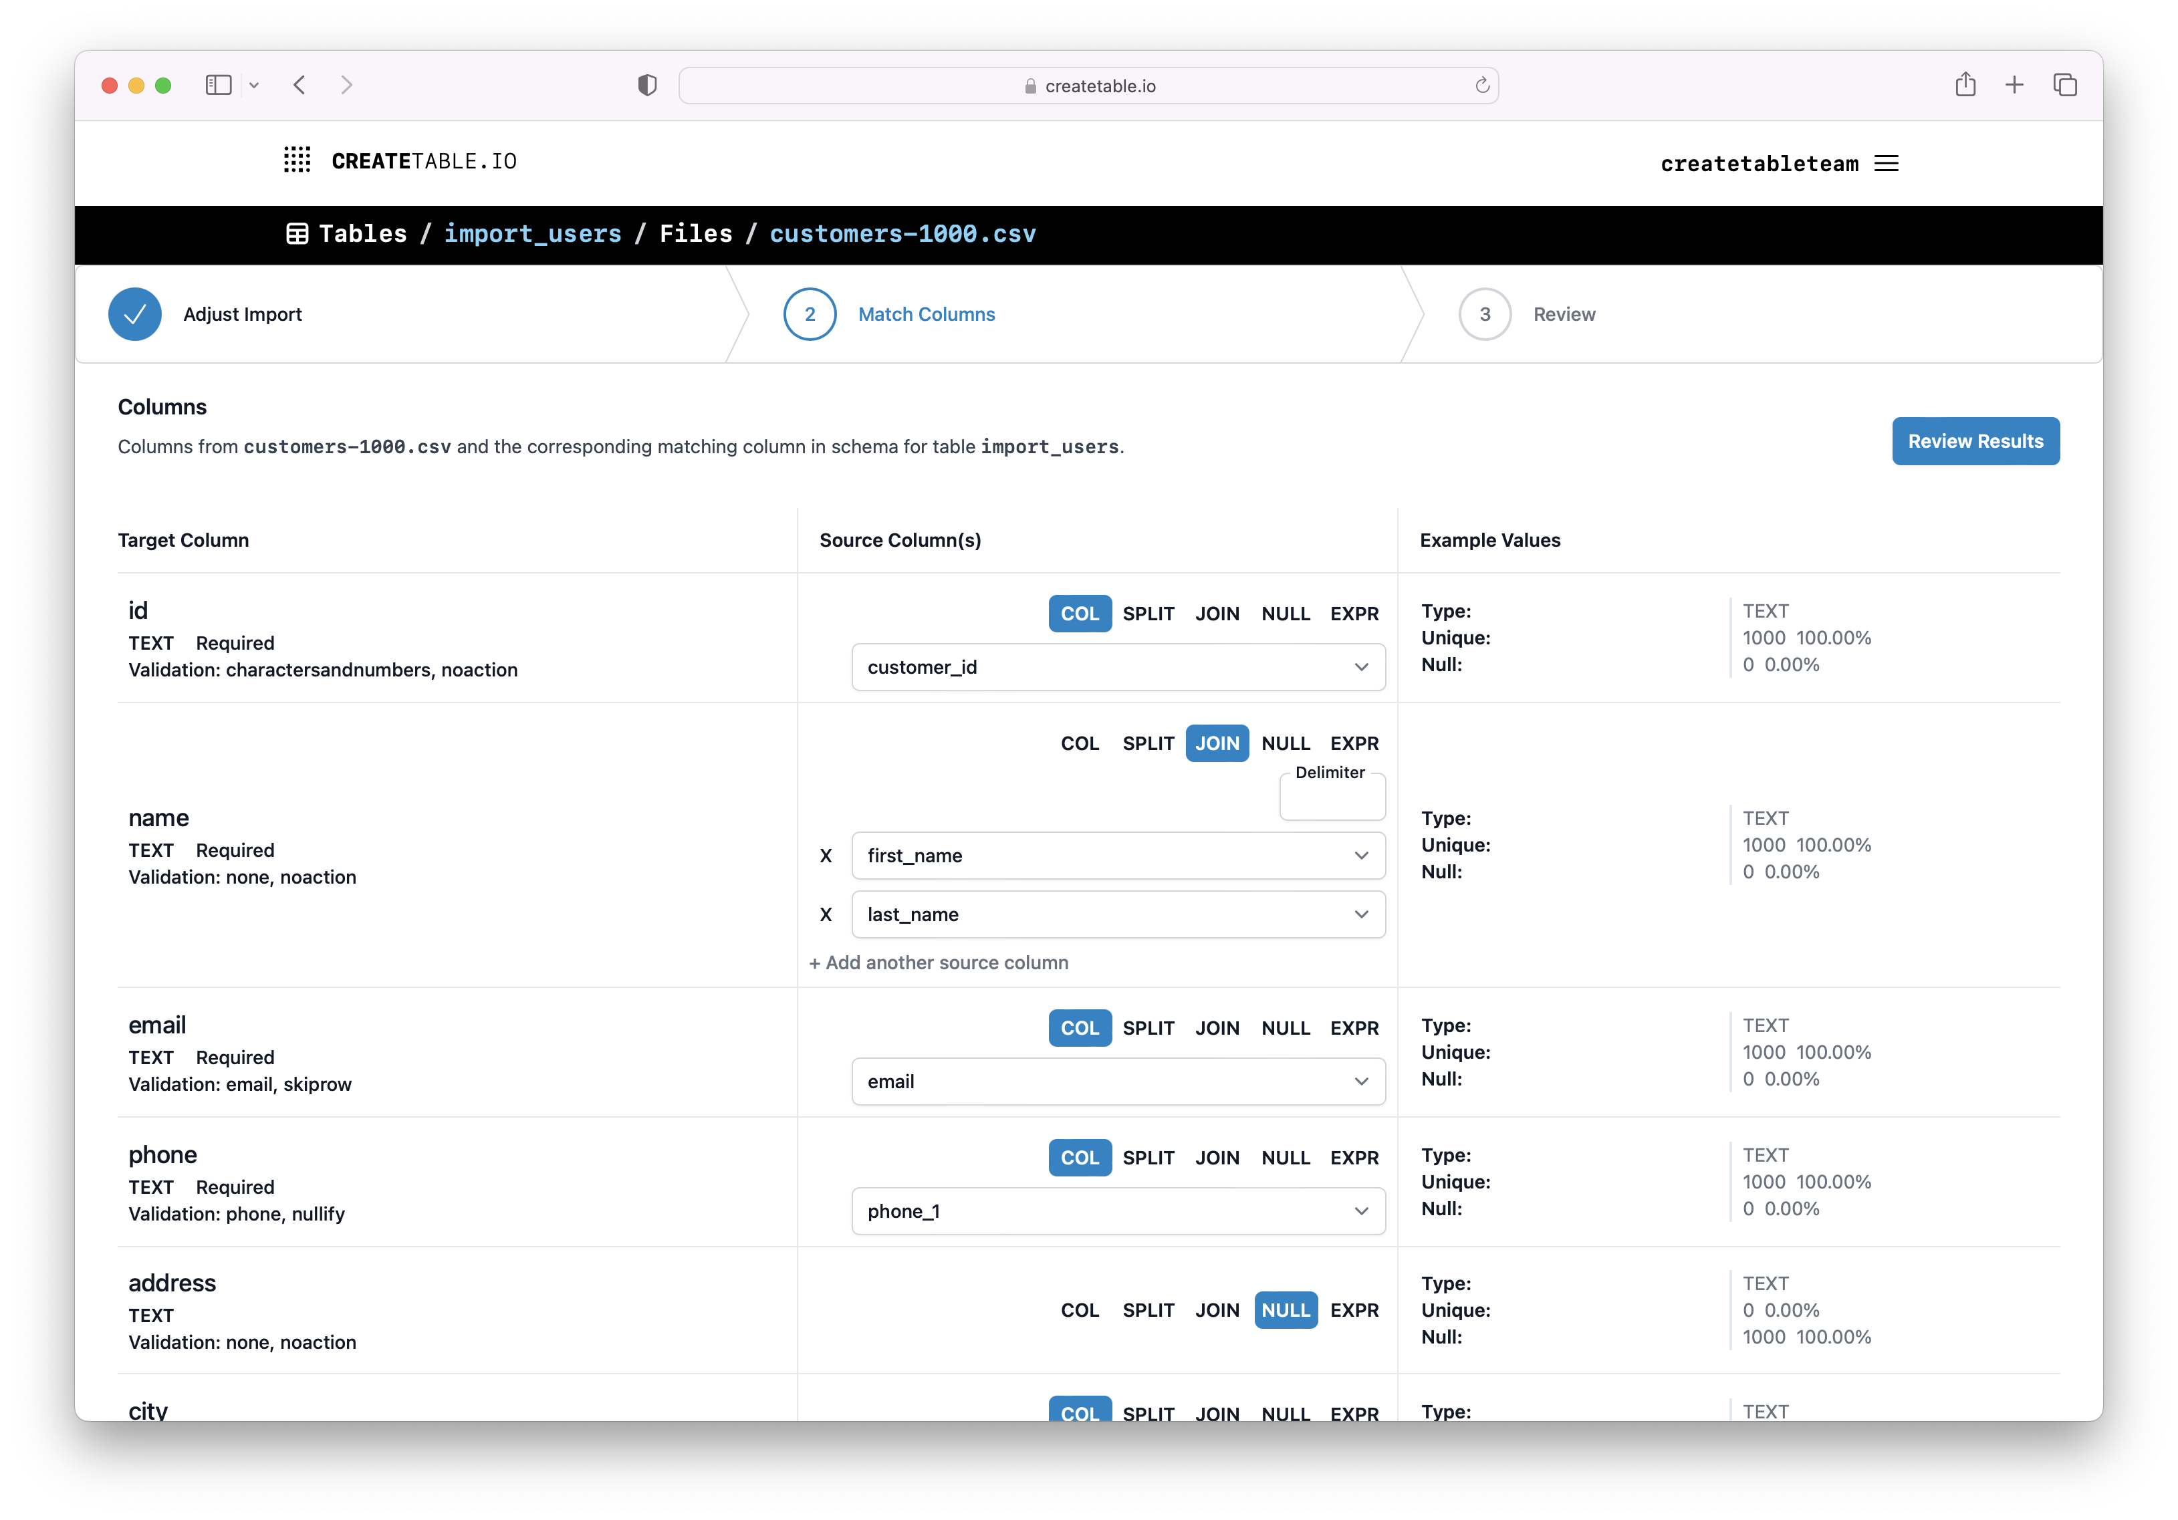
Task: Select EXPR mode for email row
Action: pos(1354,1029)
